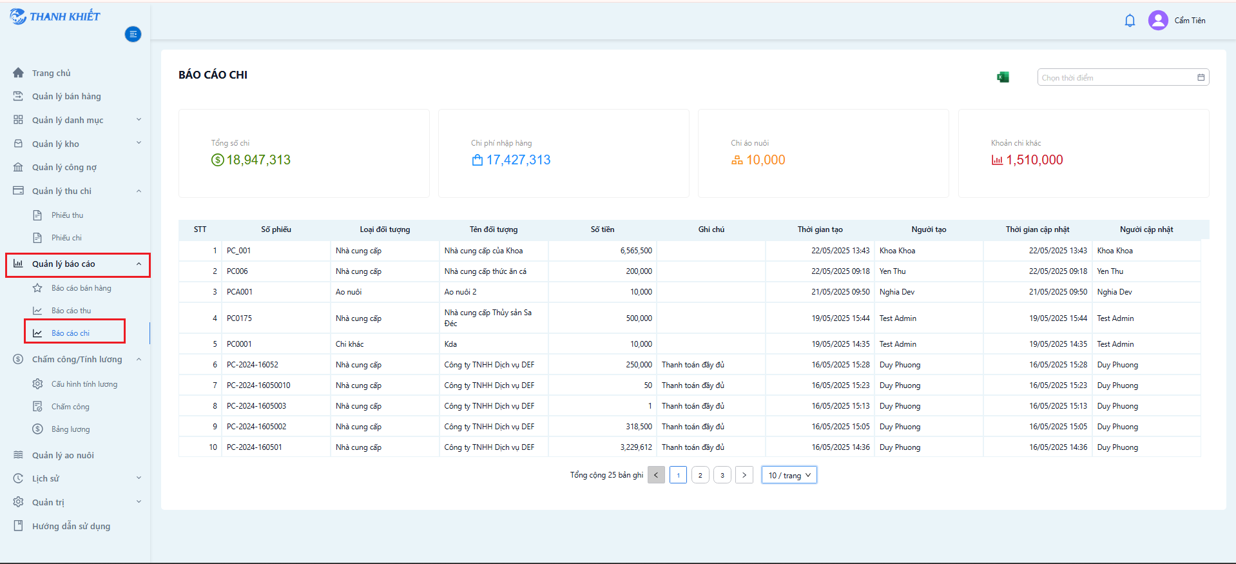Click document icon beside Phiếu thu
Screen dimensions: 1236x564
(37, 215)
